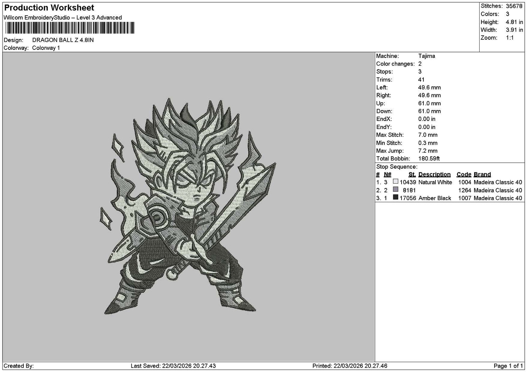Screen dimensions: 527x372
Task: Click the Max Stitch value 7.0 mm
Action: (428, 135)
